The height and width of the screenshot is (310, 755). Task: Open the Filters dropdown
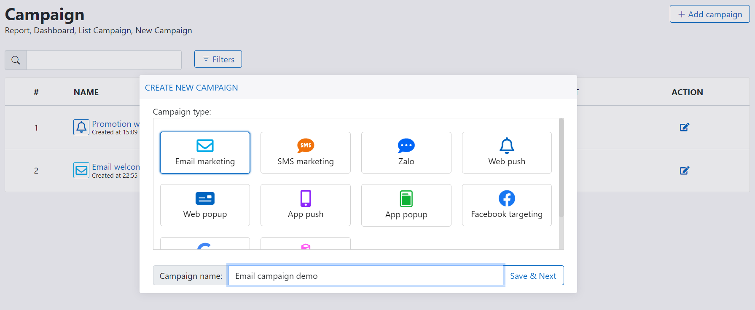(x=218, y=59)
